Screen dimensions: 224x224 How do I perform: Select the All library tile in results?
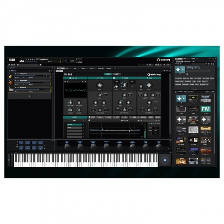click(181, 99)
